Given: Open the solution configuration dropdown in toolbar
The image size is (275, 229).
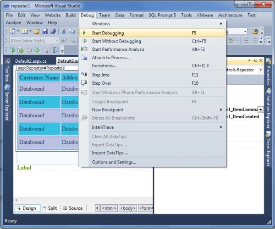Looking at the screenshot, I should (x=245, y=32).
